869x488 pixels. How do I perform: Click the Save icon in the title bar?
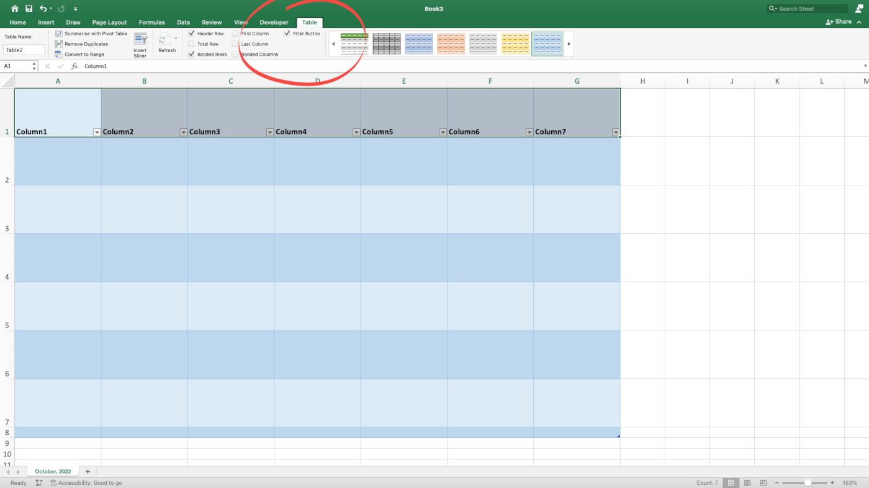click(x=29, y=8)
